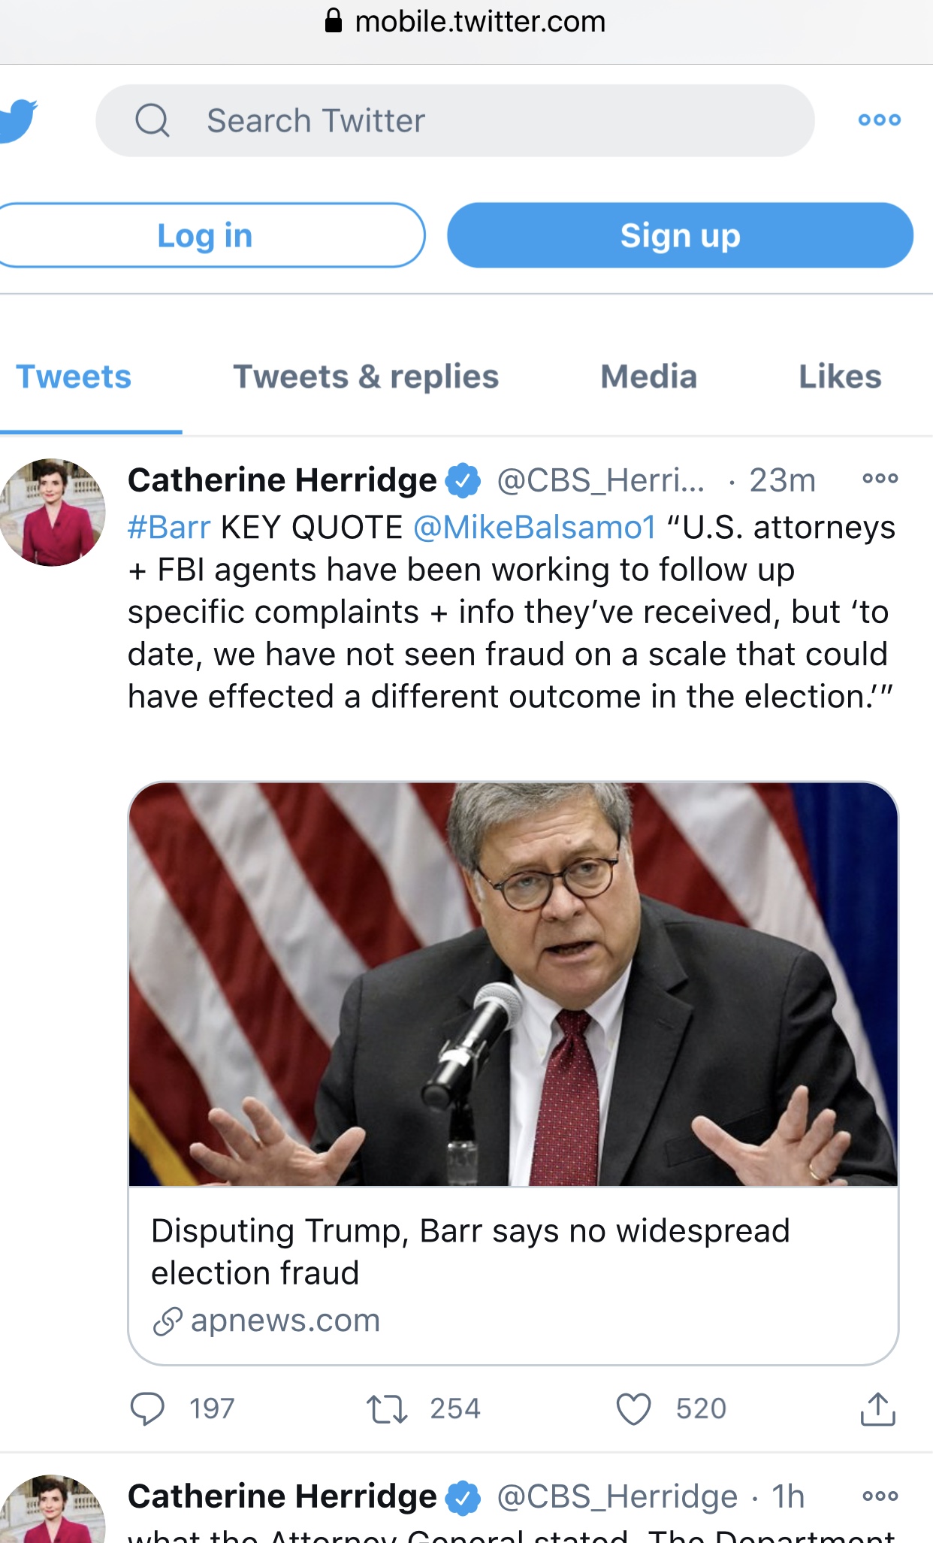Click verified badge next to Catherine Herridge
The image size is (933, 1543).
(463, 480)
